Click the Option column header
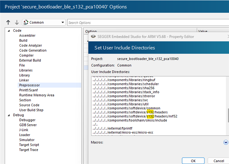This screenshot has width=229, height=164. [x=91, y=31]
